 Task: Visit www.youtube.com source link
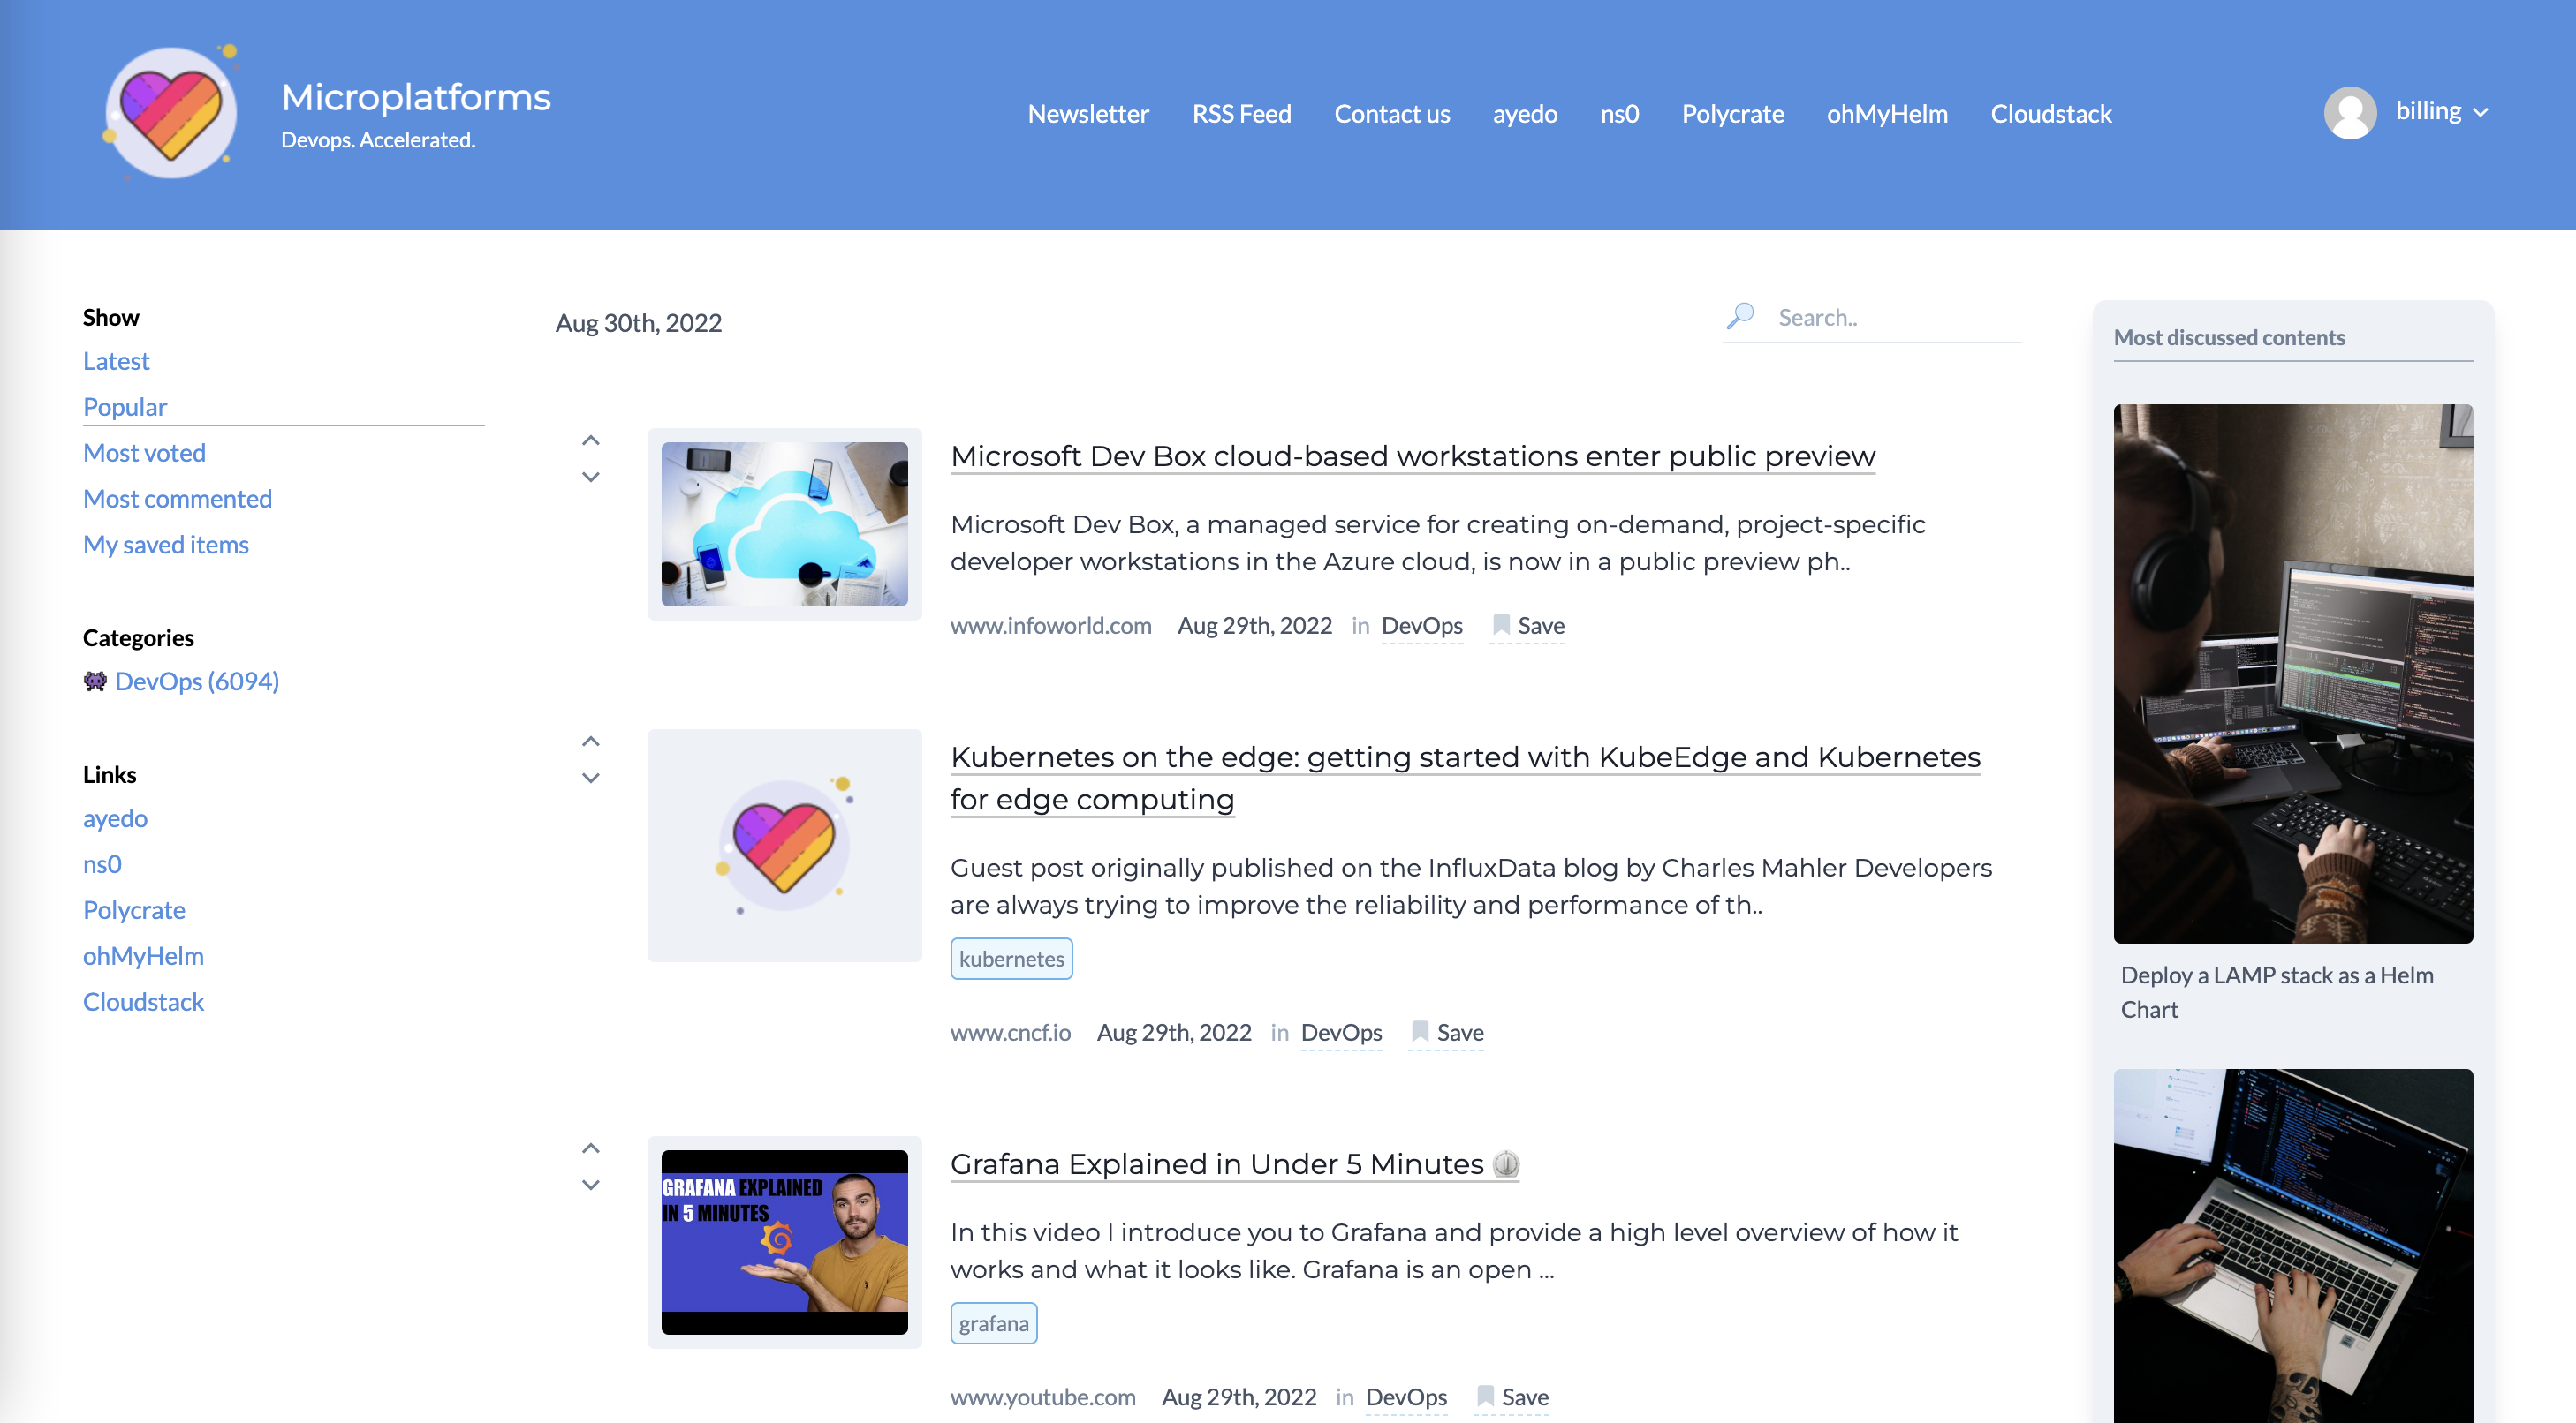coord(1043,1397)
